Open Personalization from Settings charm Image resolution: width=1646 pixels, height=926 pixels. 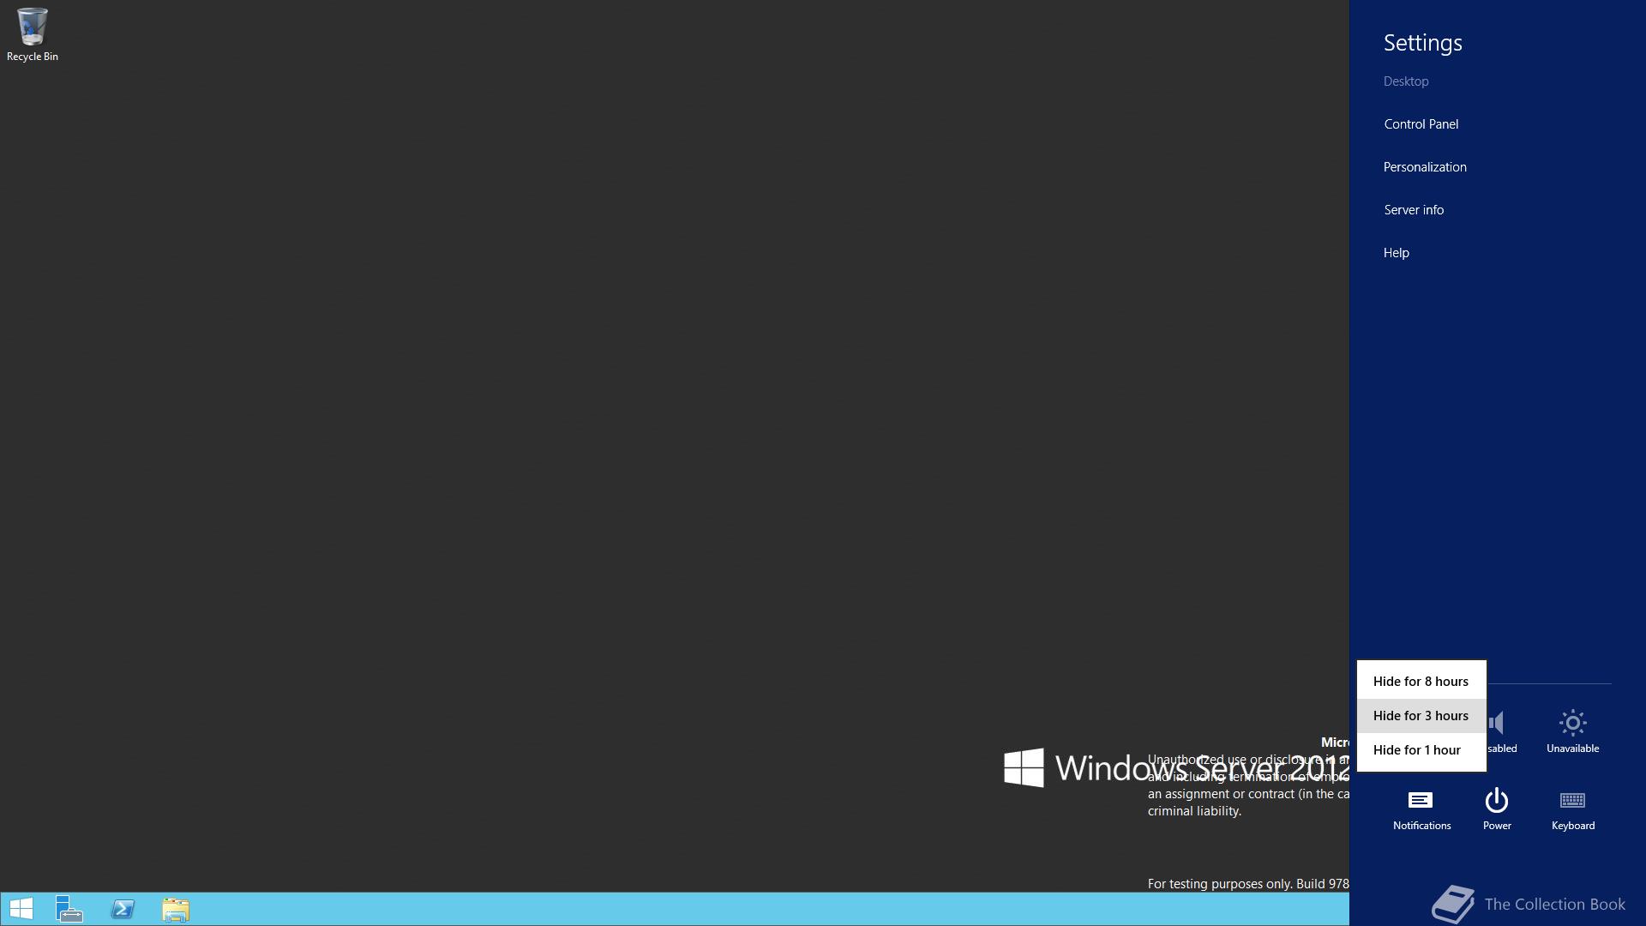coord(1425,167)
